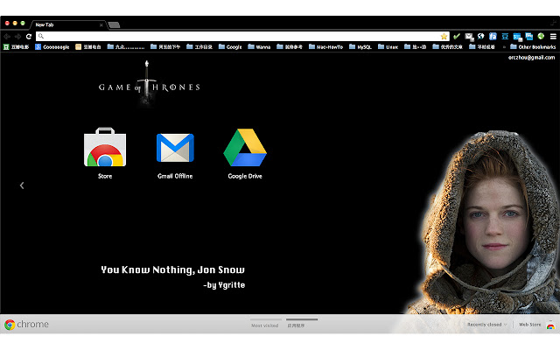The height and width of the screenshot is (350, 560).
Task: Click the Web Store icon in footer
Action: [550, 325]
